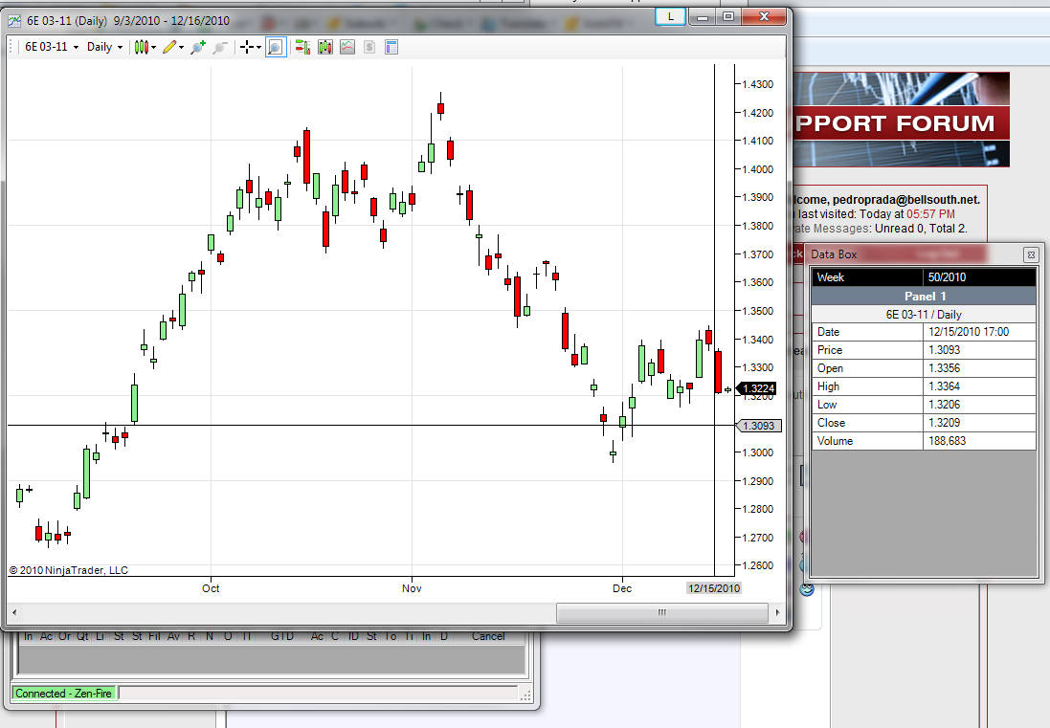Click the 1.4300 price axis label
1050x728 pixels.
(x=757, y=84)
